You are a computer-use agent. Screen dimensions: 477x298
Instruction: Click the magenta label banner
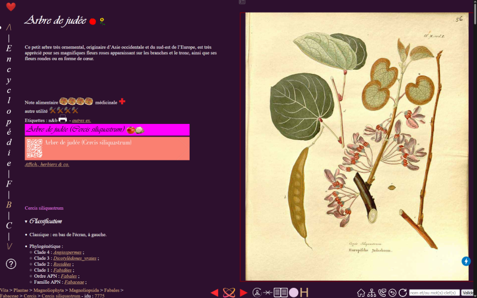(x=107, y=130)
